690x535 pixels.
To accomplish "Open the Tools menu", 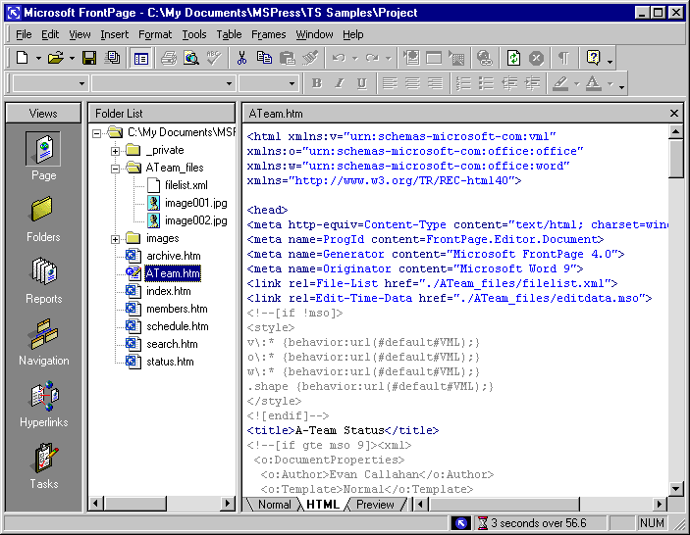I will tap(194, 34).
